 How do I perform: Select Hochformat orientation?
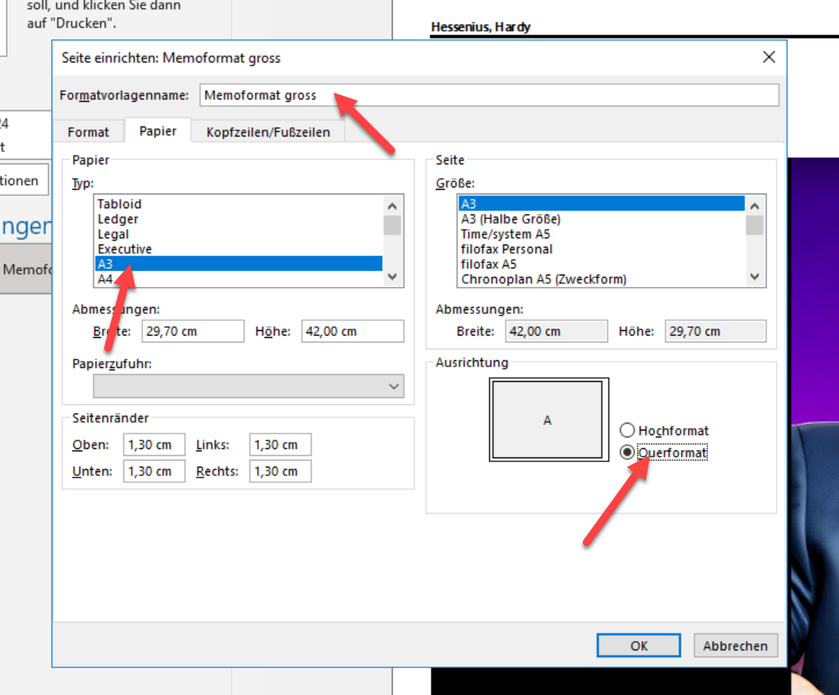click(x=664, y=430)
